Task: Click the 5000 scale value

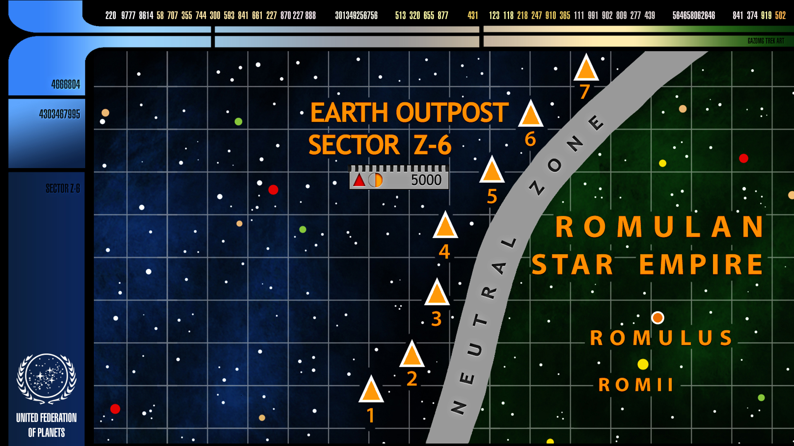Action: 426,180
